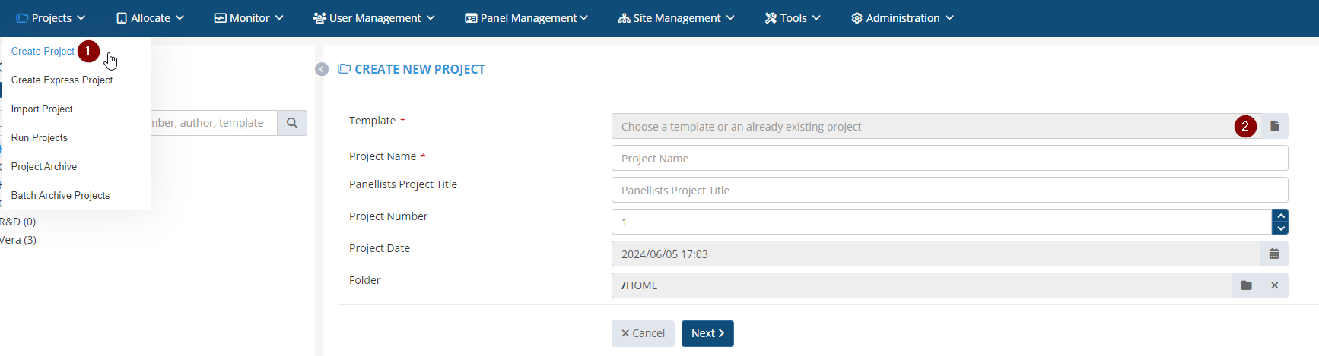Image resolution: width=1319 pixels, height=356 pixels.
Task: Select Batch Archive Projects menu entry
Action: (x=60, y=196)
